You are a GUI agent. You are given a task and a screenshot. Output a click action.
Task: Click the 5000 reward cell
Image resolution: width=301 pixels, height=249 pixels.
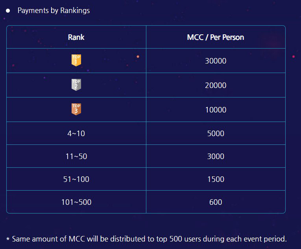click(x=216, y=133)
